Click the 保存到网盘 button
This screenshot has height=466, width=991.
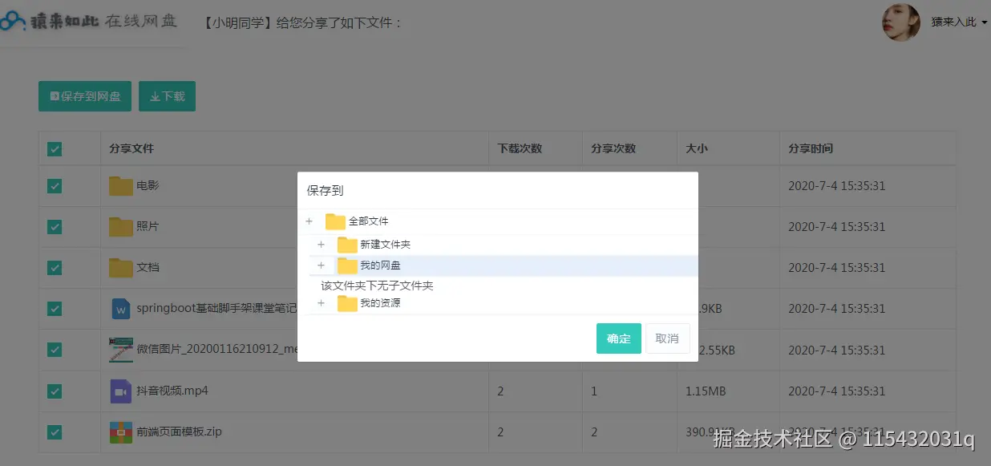85,96
